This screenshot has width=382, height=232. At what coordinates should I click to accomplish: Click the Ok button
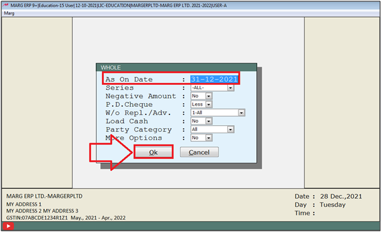coord(154,152)
